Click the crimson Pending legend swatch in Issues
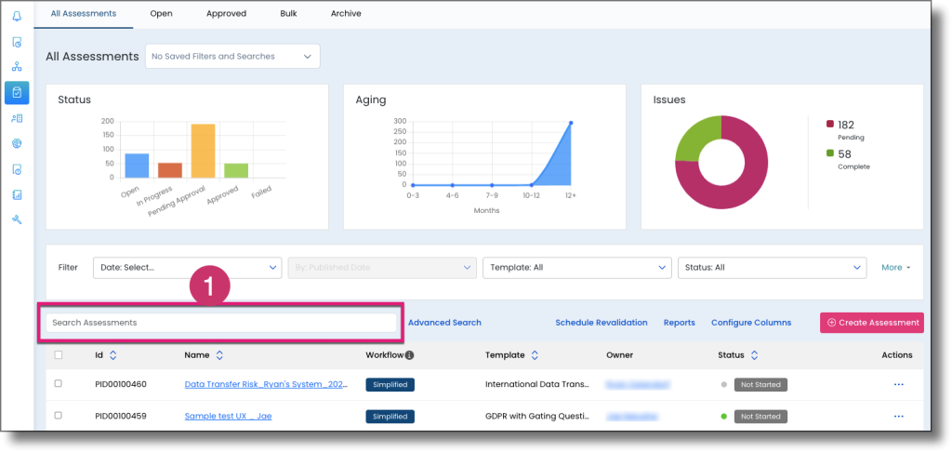The width and height of the screenshot is (952, 452). click(830, 125)
